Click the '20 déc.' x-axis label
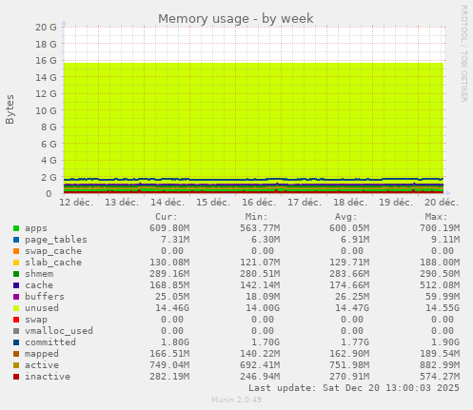473x410 pixels. (x=442, y=203)
